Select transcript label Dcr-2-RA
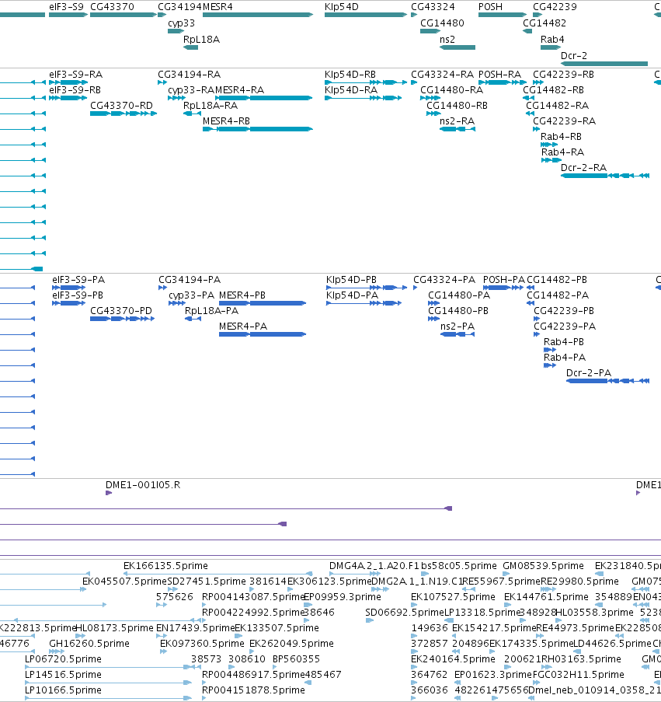The height and width of the screenshot is (702, 661). click(583, 168)
